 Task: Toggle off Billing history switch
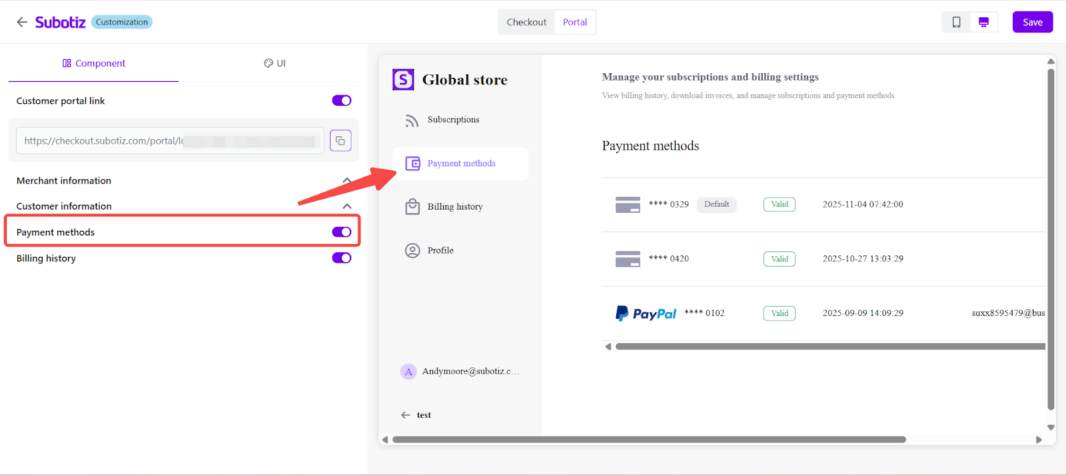pyautogui.click(x=341, y=258)
